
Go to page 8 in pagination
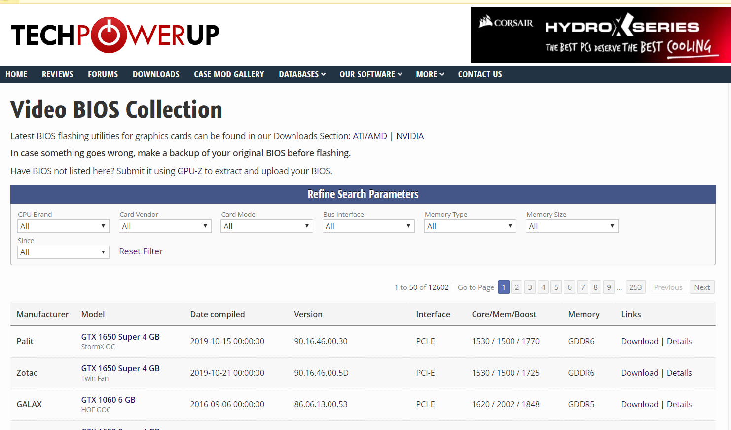(x=596, y=287)
